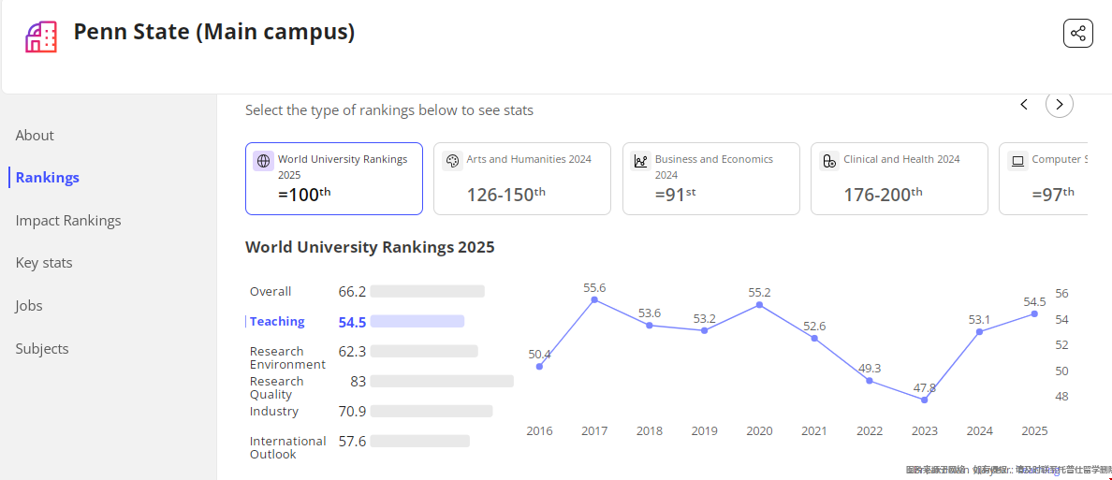Viewport: 1112px width, 480px height.
Task: Click the next rankings arrow button
Action: [1060, 104]
